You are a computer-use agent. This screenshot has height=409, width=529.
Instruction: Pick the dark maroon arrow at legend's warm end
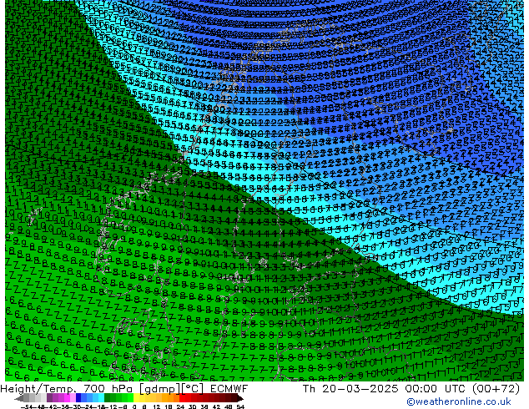coord(240,398)
